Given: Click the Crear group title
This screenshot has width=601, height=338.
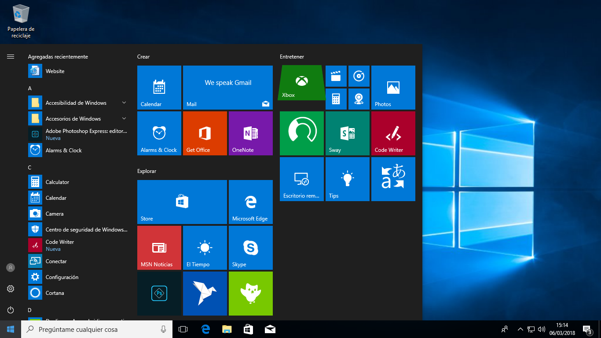Looking at the screenshot, I should coord(143,57).
